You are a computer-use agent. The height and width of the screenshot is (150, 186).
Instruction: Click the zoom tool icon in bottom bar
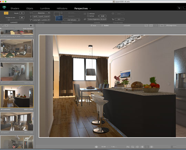point(133,147)
